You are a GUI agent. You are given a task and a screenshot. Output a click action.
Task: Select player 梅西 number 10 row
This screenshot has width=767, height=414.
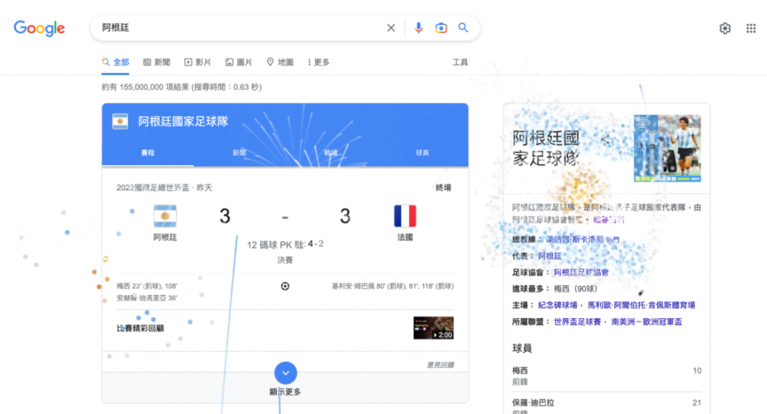[x=606, y=376]
